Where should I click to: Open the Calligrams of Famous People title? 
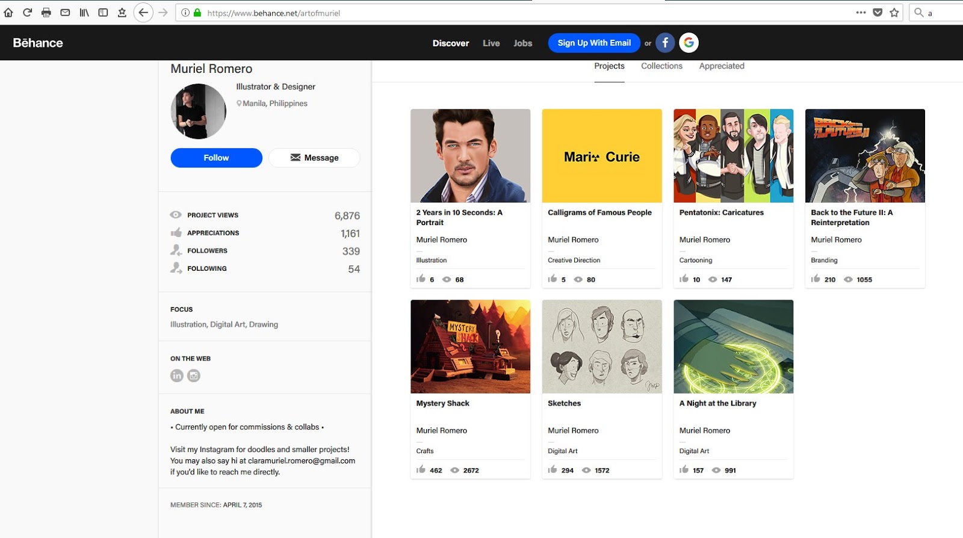point(599,212)
